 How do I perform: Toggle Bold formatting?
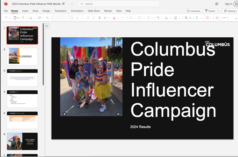[99, 18]
